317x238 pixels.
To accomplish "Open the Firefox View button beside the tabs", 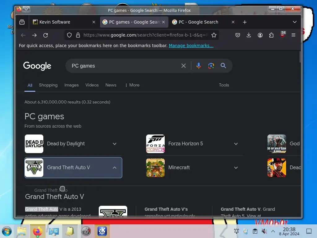I will click(x=22, y=22).
